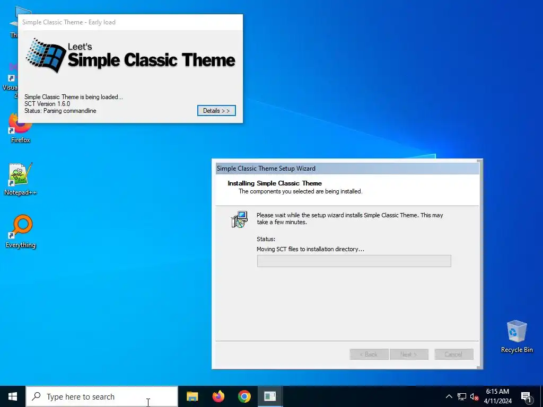
Task: Click the installation progress bar
Action: pyautogui.click(x=354, y=261)
